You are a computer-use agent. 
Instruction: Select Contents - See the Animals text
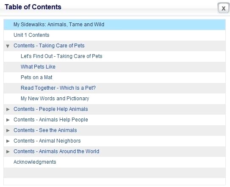pos(45,130)
